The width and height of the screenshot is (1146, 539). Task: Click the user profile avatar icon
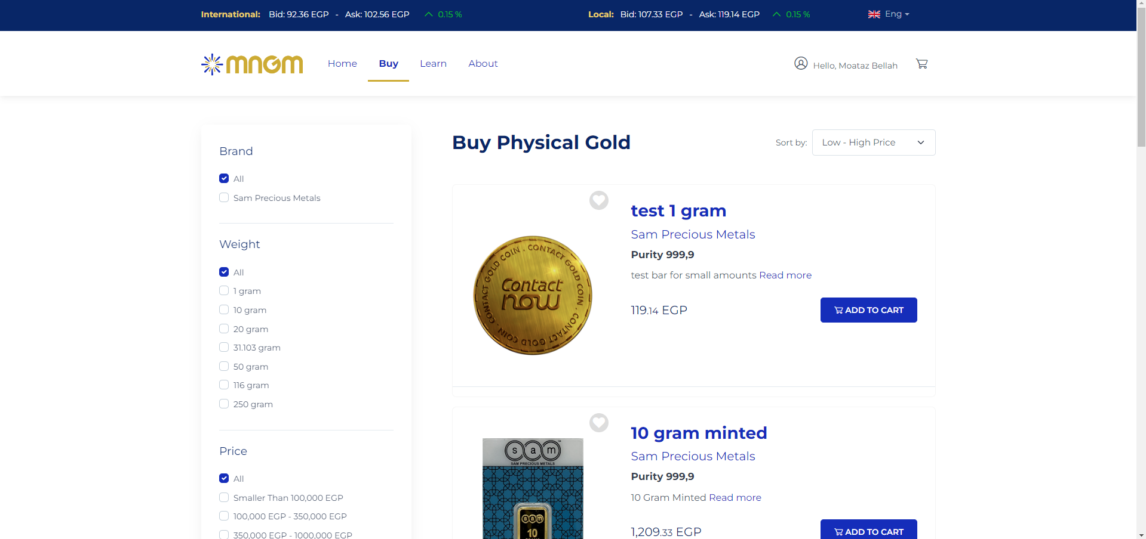tap(801, 63)
